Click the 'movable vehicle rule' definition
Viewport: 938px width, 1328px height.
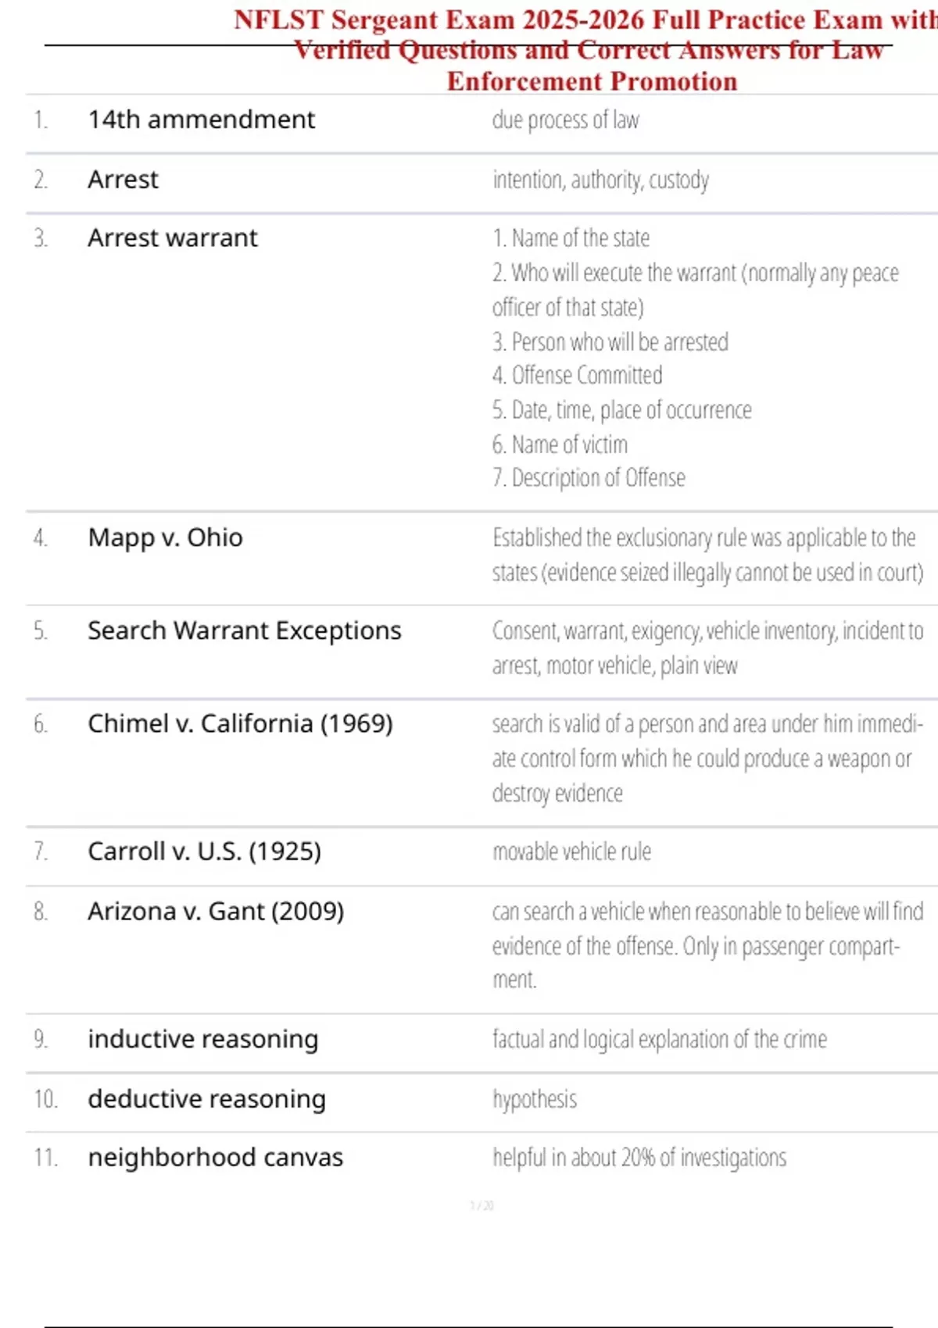(x=571, y=851)
